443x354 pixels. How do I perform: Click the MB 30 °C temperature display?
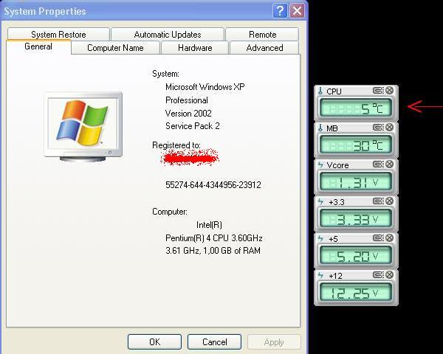pos(356,145)
